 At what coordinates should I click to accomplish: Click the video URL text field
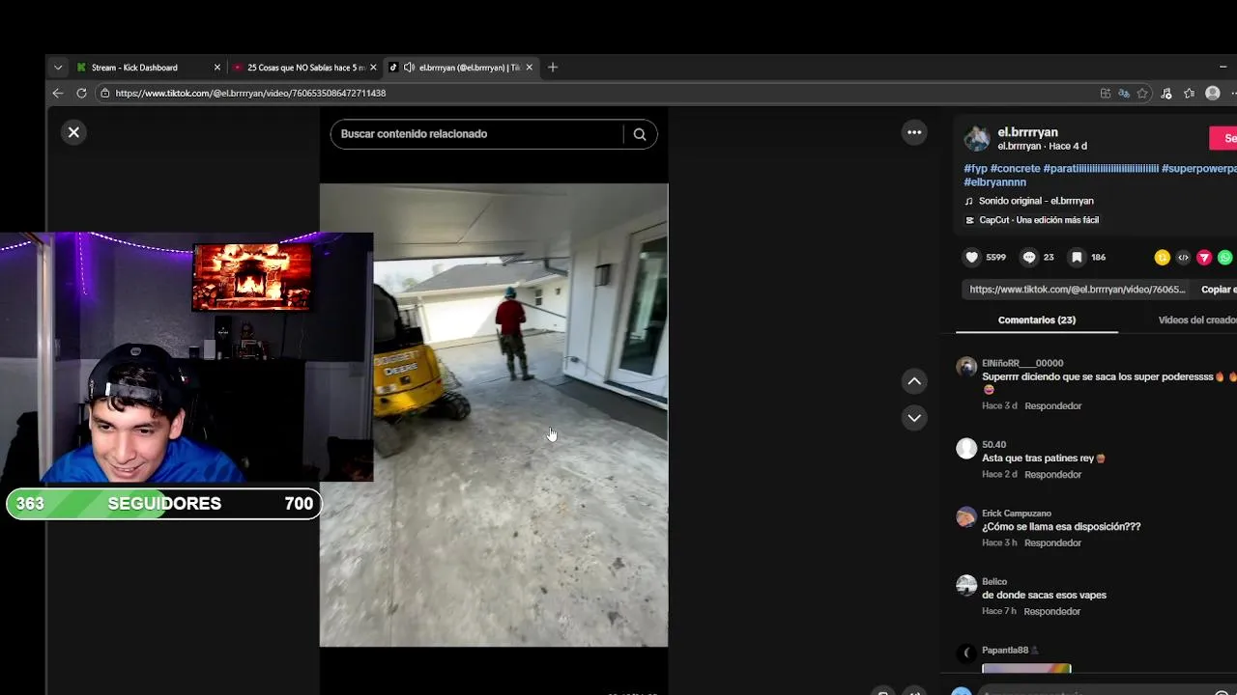click(x=1078, y=290)
